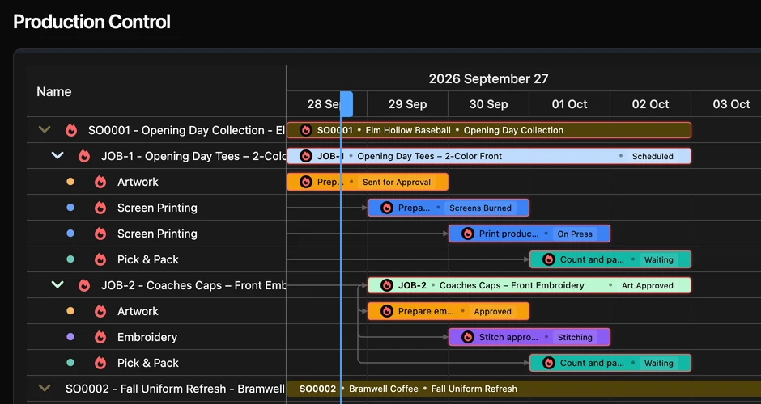Click flame icon in JOB-2 Count and pack bar
761x404 pixels.
point(549,363)
